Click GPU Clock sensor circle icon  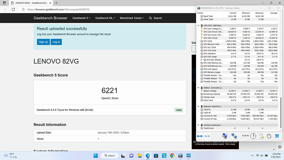pos(202,41)
